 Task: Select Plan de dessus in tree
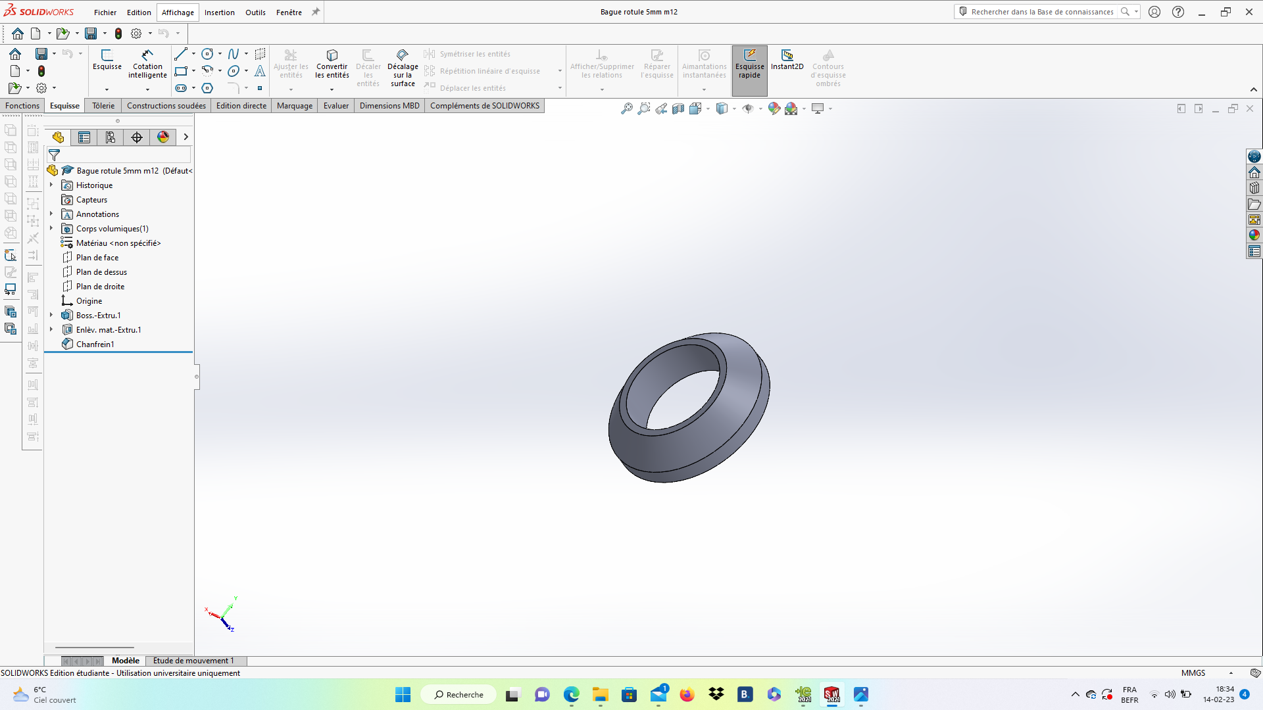(102, 272)
